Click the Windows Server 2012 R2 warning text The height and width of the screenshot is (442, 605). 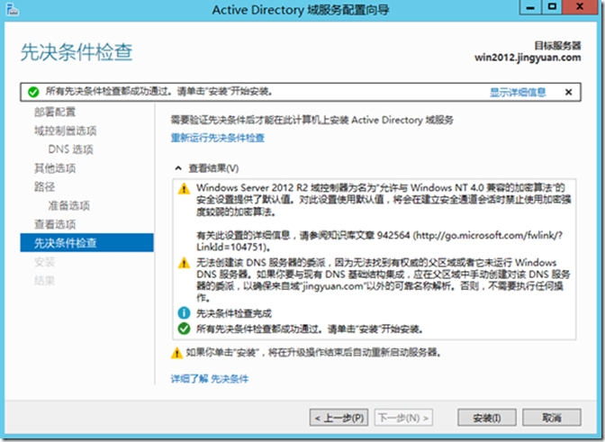(x=384, y=217)
